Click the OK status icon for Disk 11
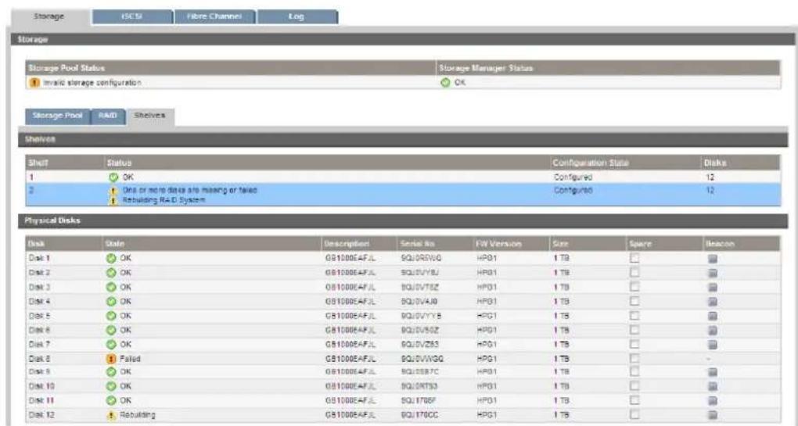Viewport: 798px width, 426px height. (x=112, y=400)
